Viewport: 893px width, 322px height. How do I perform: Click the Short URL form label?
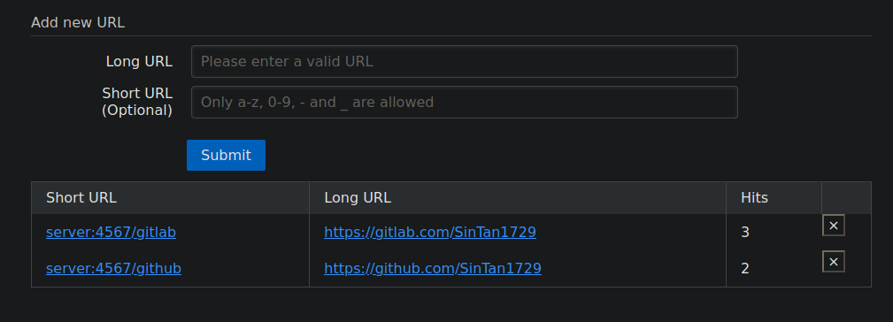(x=137, y=93)
